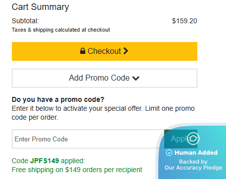Click the word "applied" in green status line

pyautogui.click(x=73, y=161)
